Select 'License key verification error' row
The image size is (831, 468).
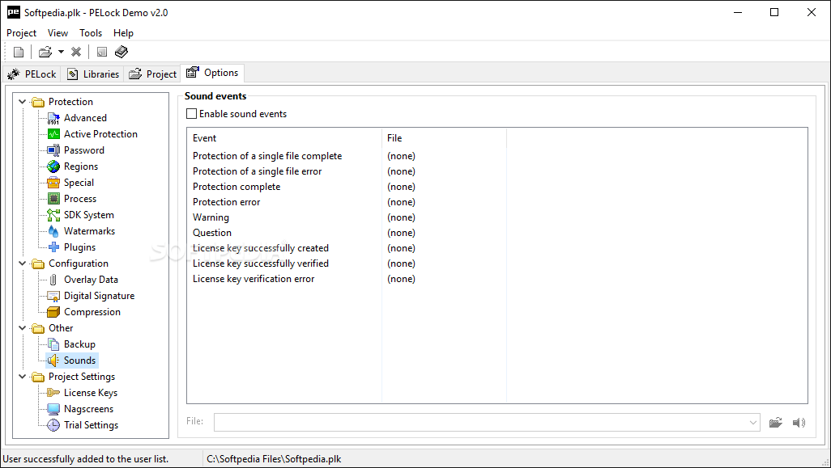pyautogui.click(x=254, y=279)
